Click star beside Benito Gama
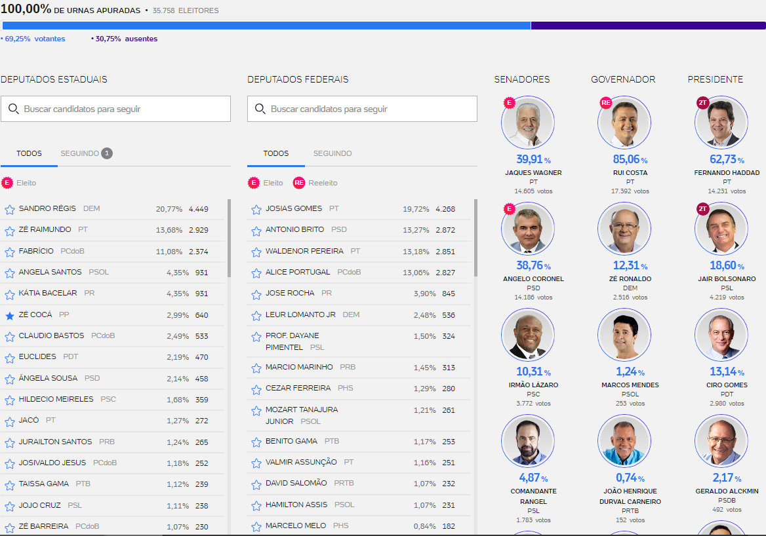 (256, 442)
